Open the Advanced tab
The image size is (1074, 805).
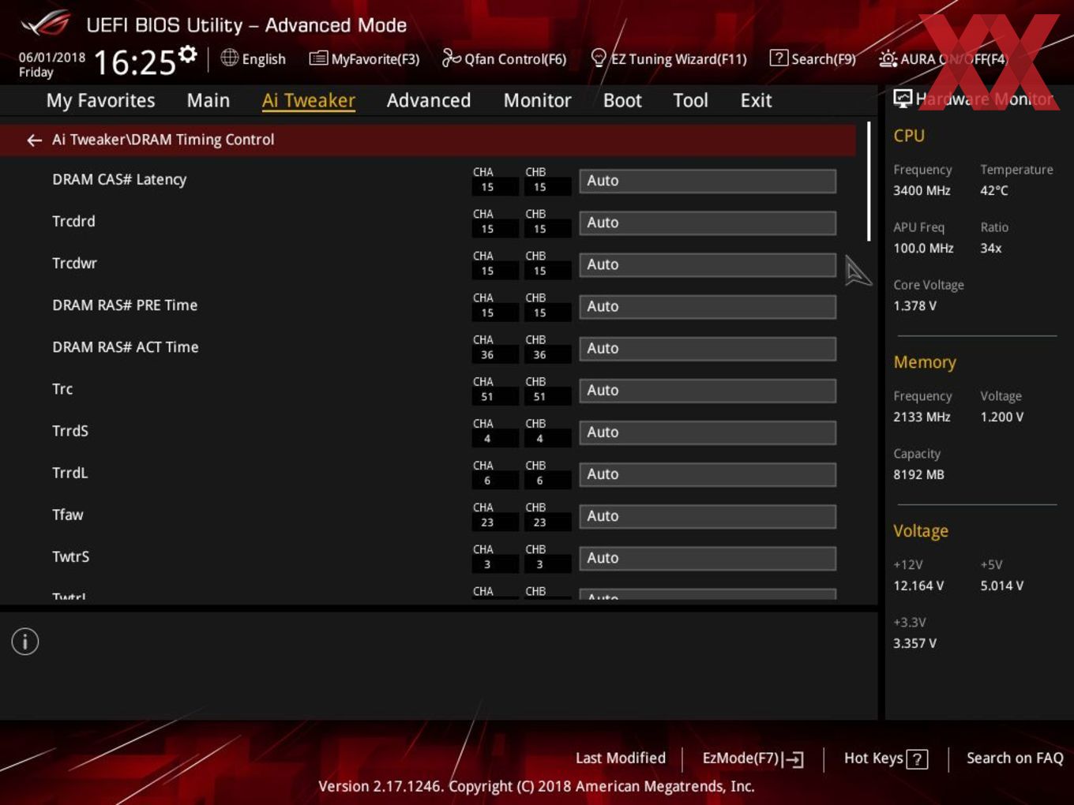pyautogui.click(x=429, y=100)
